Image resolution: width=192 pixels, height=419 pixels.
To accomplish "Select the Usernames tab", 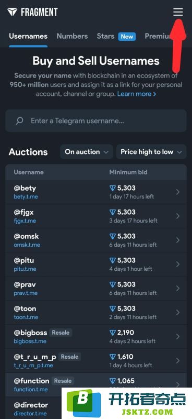I will tap(28, 36).
